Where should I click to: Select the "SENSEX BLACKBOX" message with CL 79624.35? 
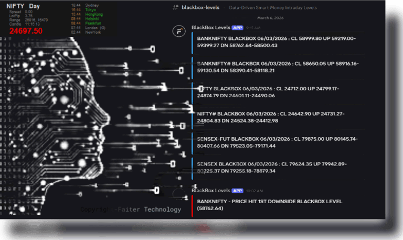272,168
